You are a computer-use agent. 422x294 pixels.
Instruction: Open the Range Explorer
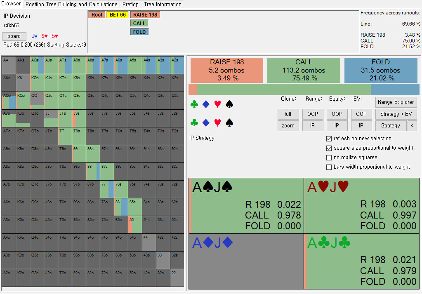click(396, 102)
